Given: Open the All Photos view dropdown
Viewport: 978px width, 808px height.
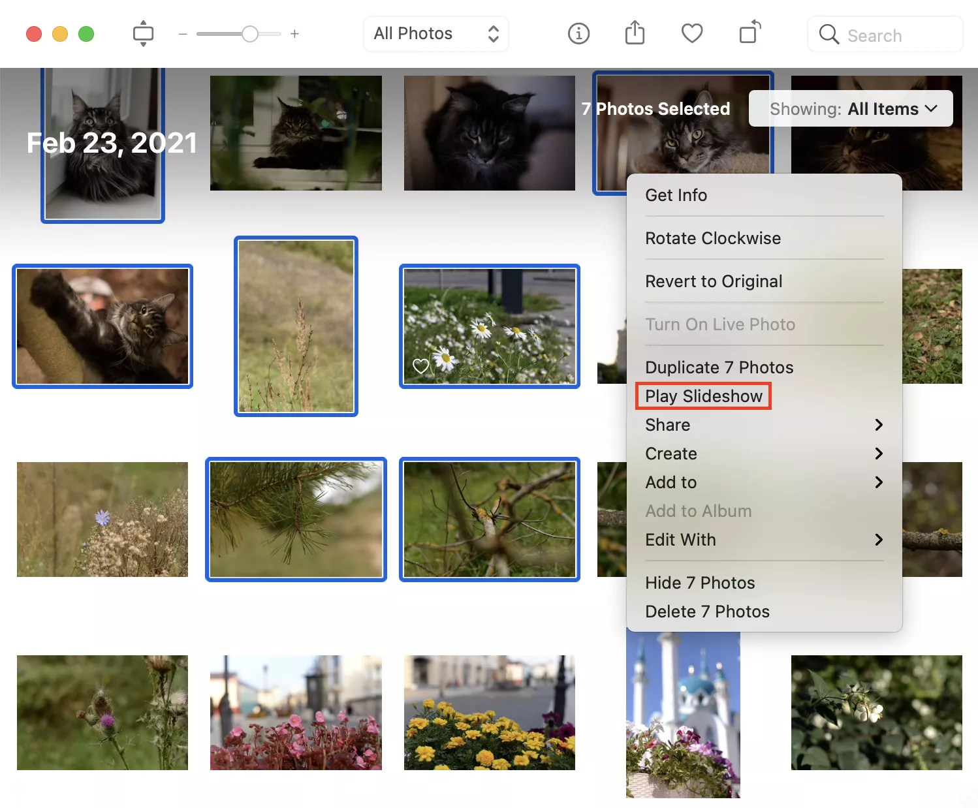Looking at the screenshot, I should coord(435,33).
